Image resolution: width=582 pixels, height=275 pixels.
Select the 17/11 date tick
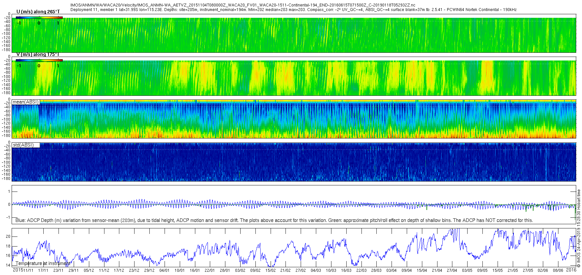pos(43,270)
